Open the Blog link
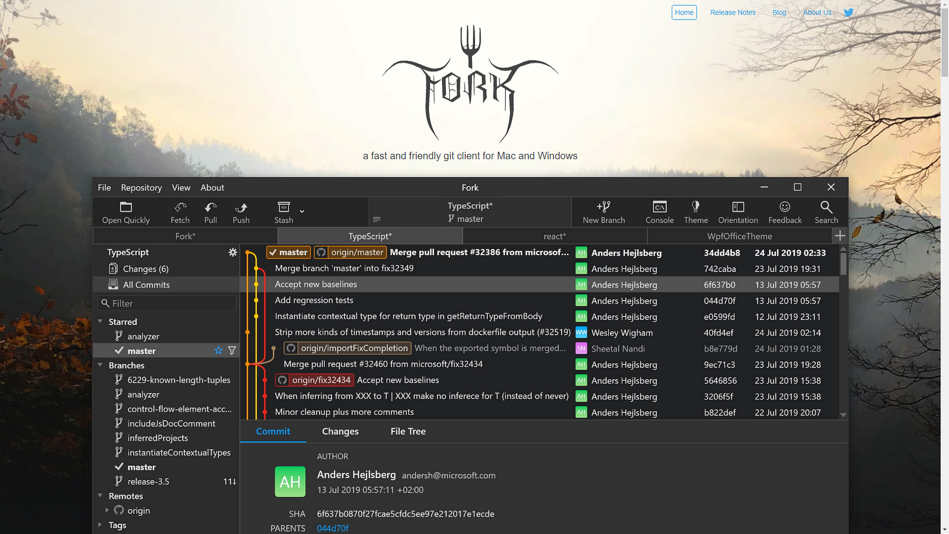 779,12
